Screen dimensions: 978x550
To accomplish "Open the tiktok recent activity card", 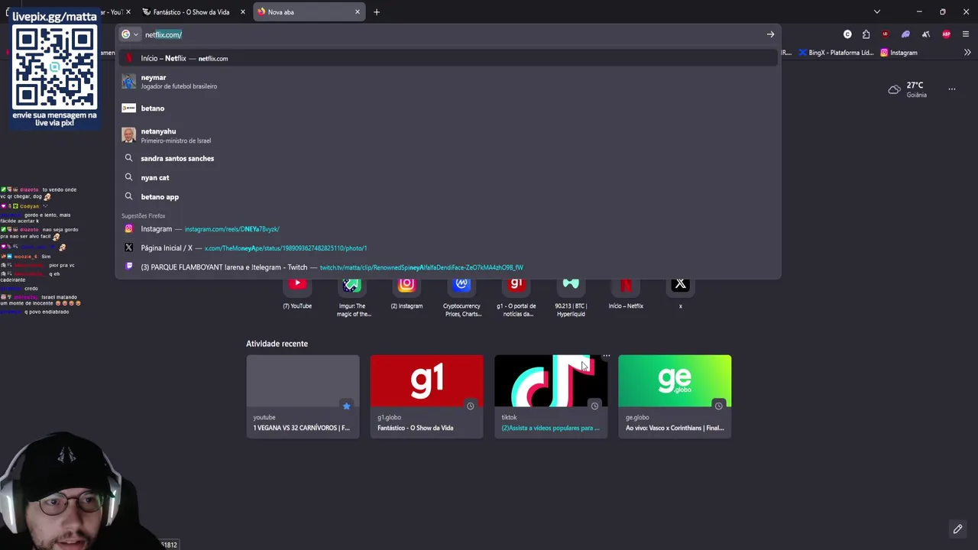I will [551, 396].
